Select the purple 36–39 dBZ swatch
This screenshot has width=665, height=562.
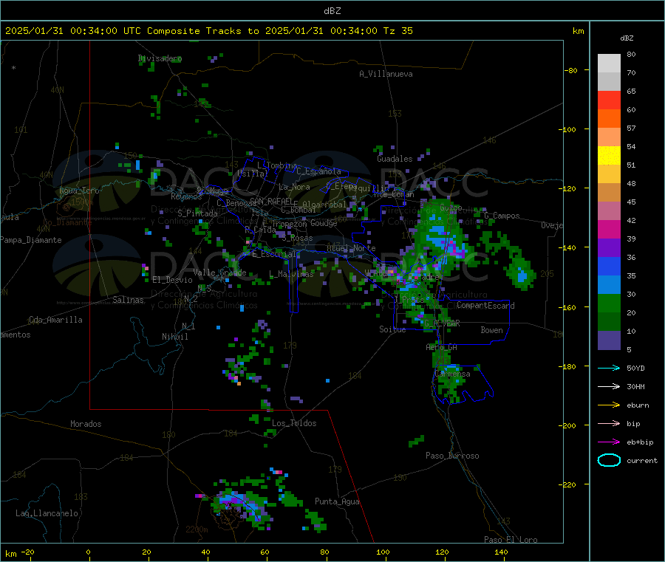pos(609,248)
